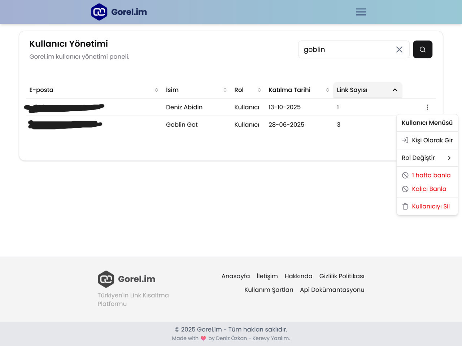462x346 pixels.
Task: Click the search magnifier button
Action: (422, 49)
